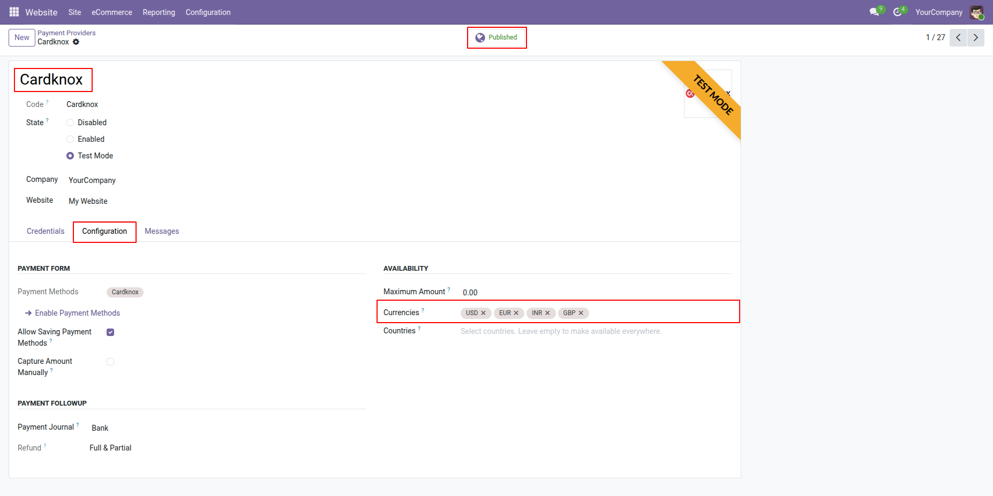Show help for Countries field
The width and height of the screenshot is (993, 496).
pos(419,329)
